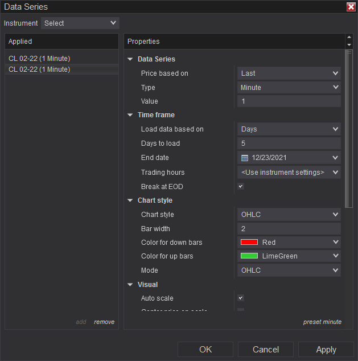
Task: Click the Properties panel scrollbar thumb
Action: point(349,129)
